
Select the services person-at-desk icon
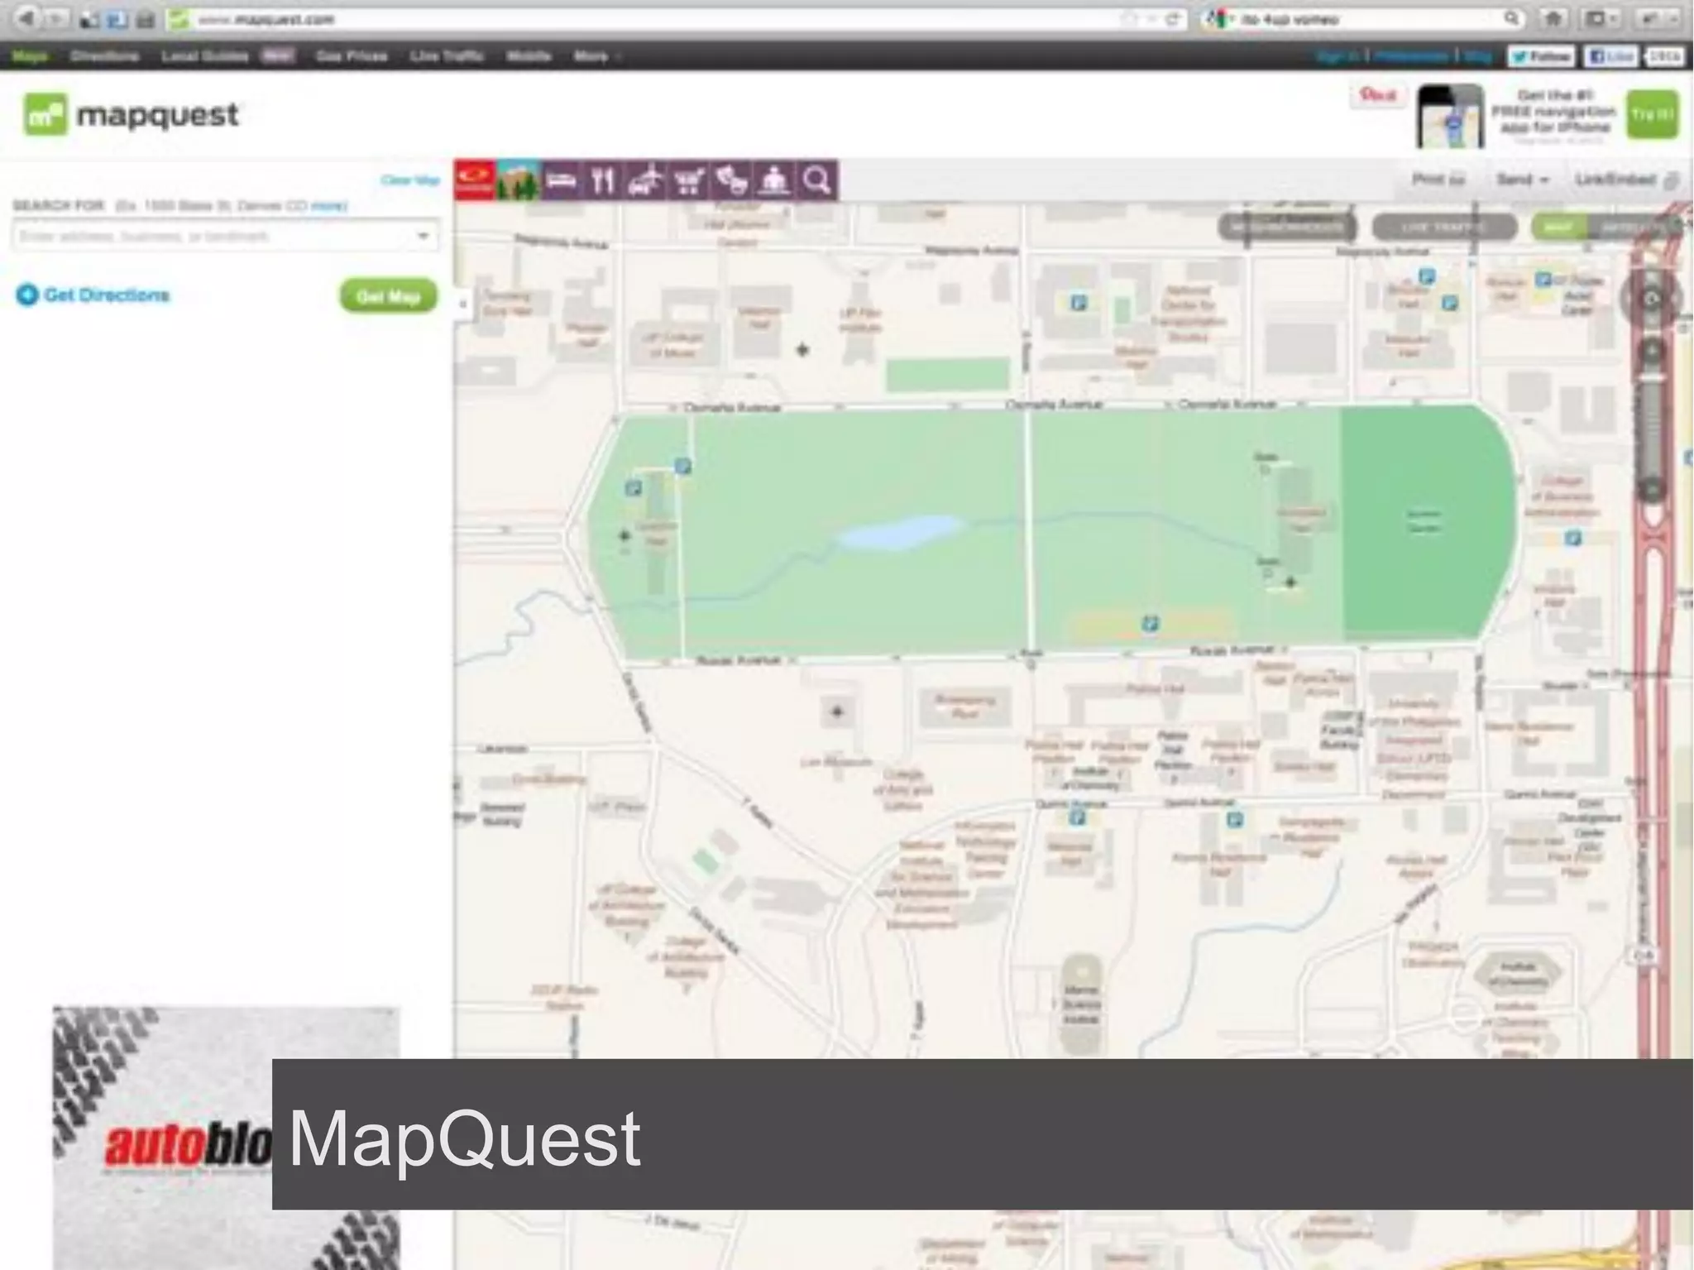click(775, 180)
